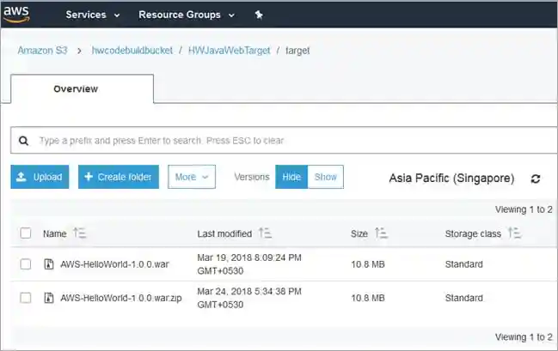Click file icon of AWS-HelloWorld-1.0.0.war.zip
Viewport: 558px width, 351px height.
click(48, 298)
